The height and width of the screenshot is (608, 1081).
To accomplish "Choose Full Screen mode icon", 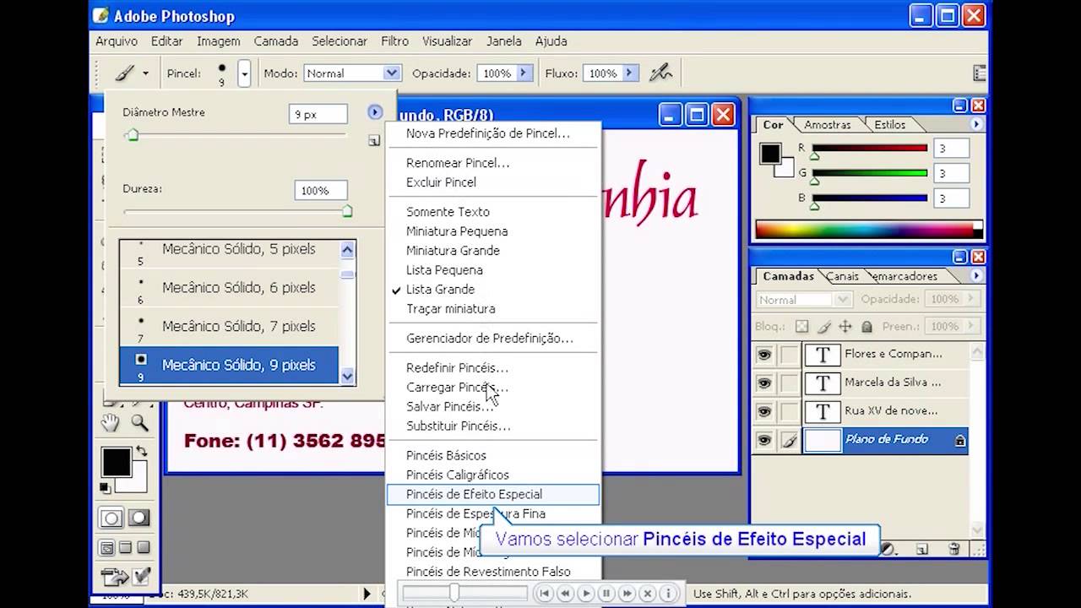I will pyautogui.click(x=143, y=548).
